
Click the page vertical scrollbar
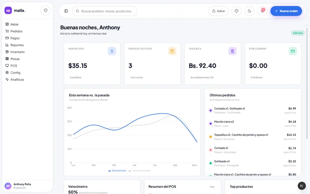(307, 83)
